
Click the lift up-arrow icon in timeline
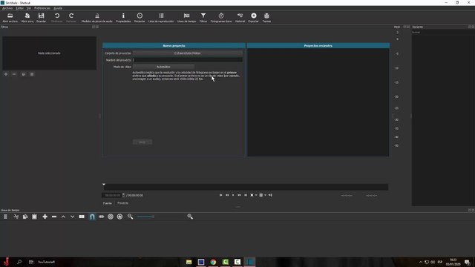pyautogui.click(x=63, y=217)
